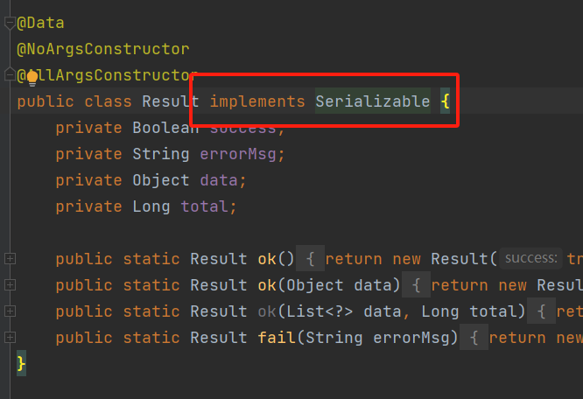Click the Serializable interface name
This screenshot has width=583, height=399.
(x=372, y=101)
